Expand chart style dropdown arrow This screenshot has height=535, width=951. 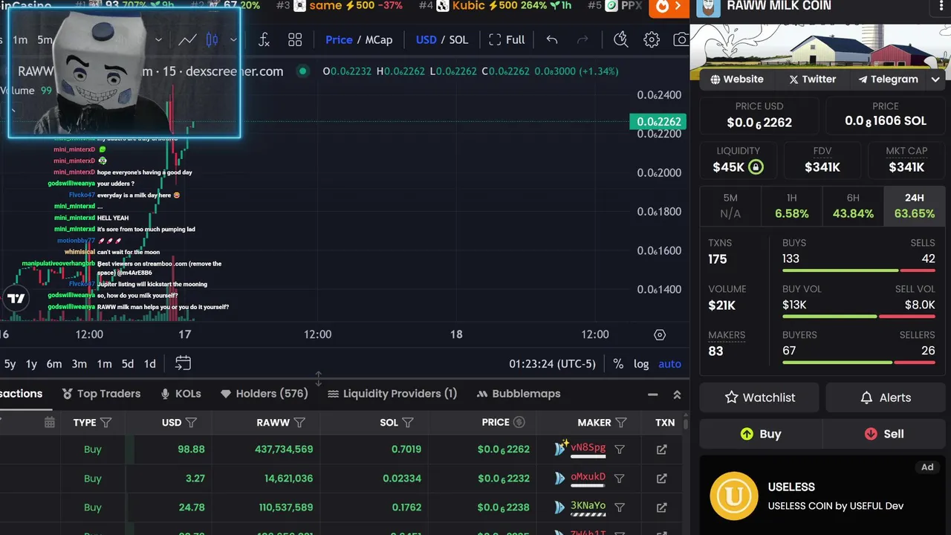(x=233, y=40)
